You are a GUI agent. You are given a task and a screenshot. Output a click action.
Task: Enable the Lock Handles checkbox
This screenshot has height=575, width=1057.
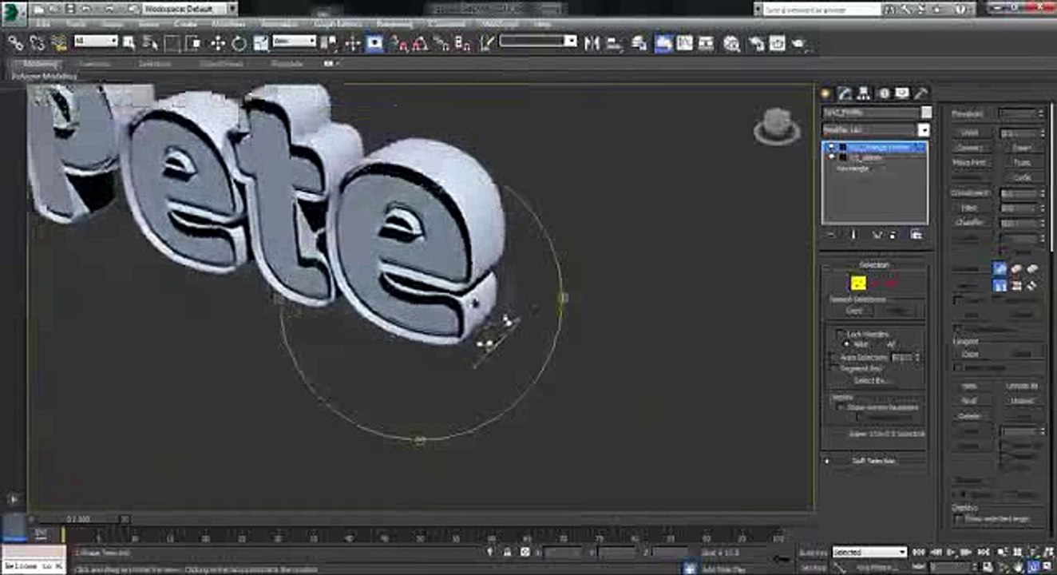point(840,334)
